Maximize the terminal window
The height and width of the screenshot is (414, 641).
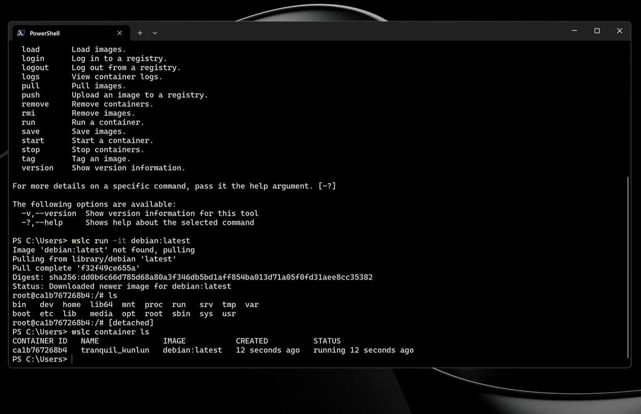(597, 31)
